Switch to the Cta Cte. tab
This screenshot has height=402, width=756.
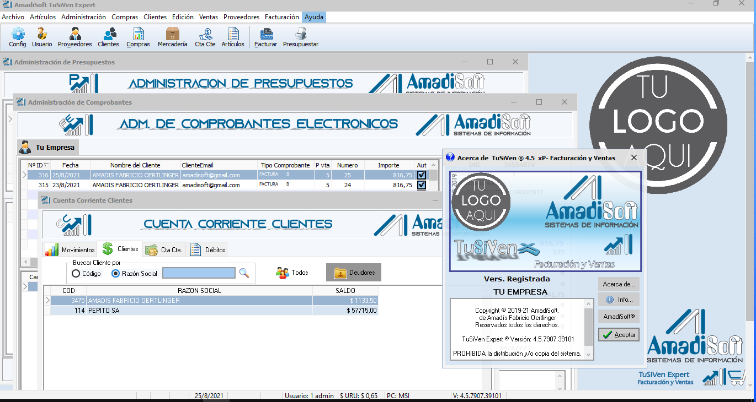tap(163, 249)
